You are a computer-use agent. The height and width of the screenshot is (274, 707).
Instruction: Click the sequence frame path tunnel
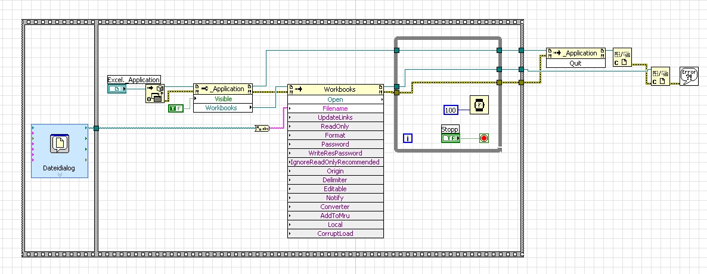click(x=96, y=129)
